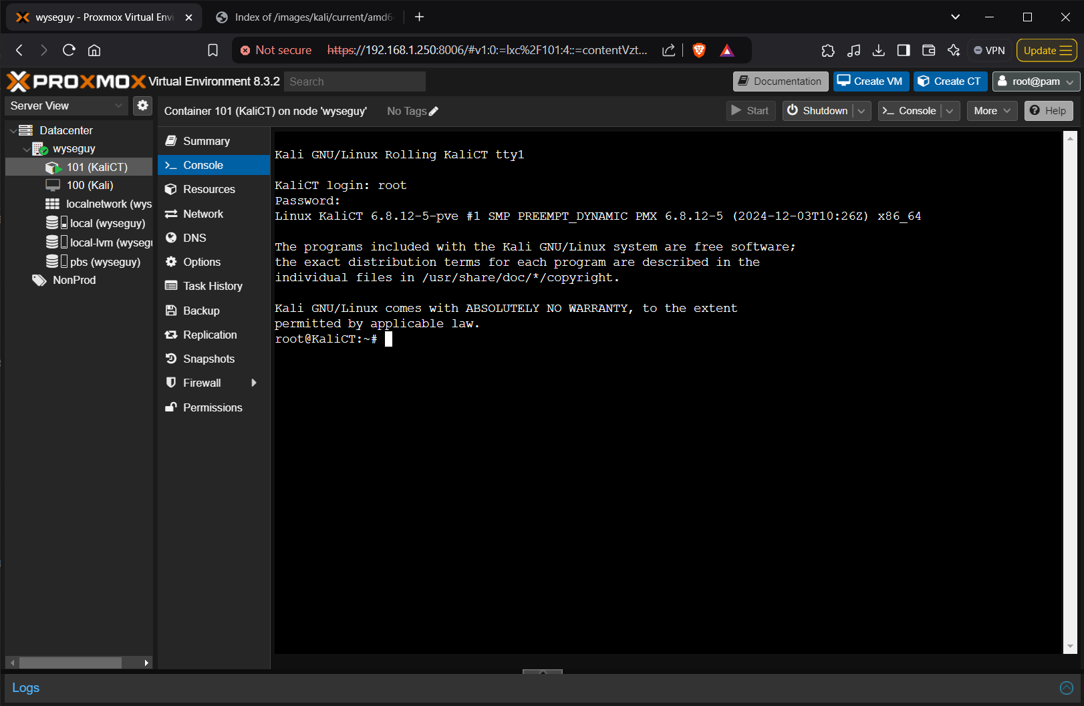Screen dimensions: 1084x706
Task: Expand the Firewall submenu arrow
Action: [254, 383]
